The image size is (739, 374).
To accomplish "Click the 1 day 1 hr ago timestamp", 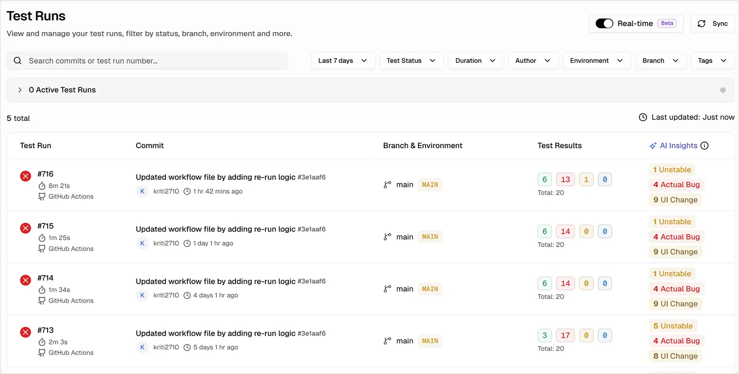I will click(x=213, y=243).
